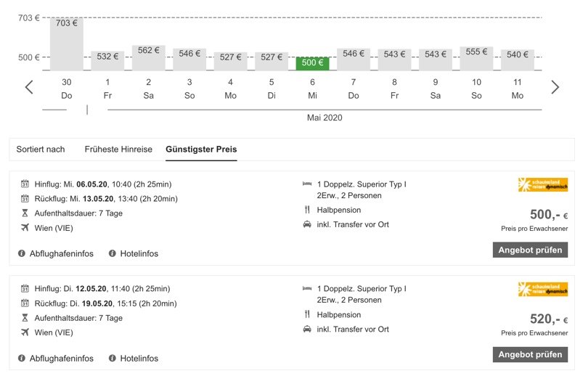This screenshot has height=376, width=583.
Task: Click info icon beside second Abflughafeninfos
Action: coord(23,358)
